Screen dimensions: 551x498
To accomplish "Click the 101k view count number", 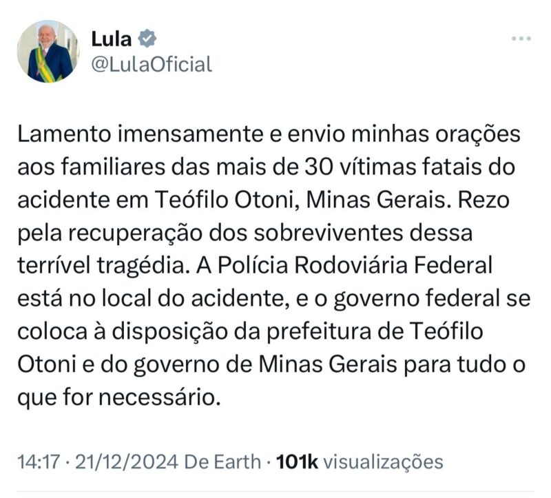I will pos(296,461).
